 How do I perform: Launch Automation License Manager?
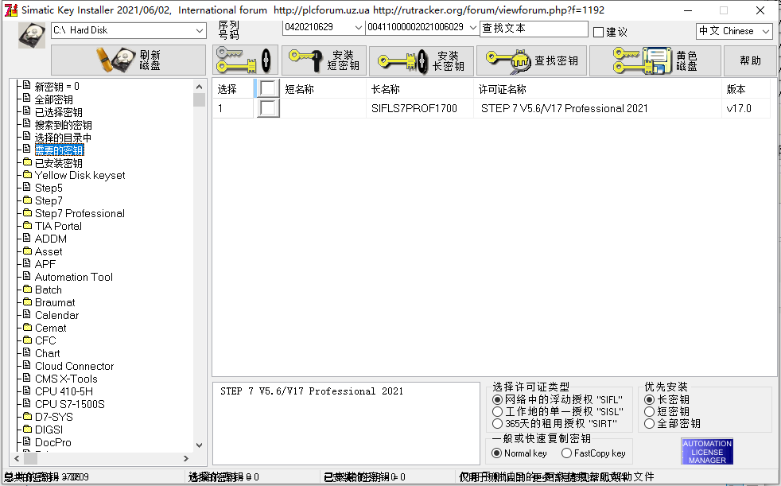click(707, 452)
